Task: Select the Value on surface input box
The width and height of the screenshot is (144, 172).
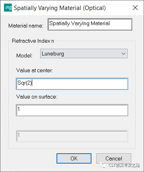Action: click(72, 110)
